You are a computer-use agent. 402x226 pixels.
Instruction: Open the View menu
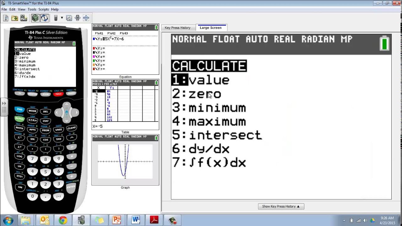(22, 9)
